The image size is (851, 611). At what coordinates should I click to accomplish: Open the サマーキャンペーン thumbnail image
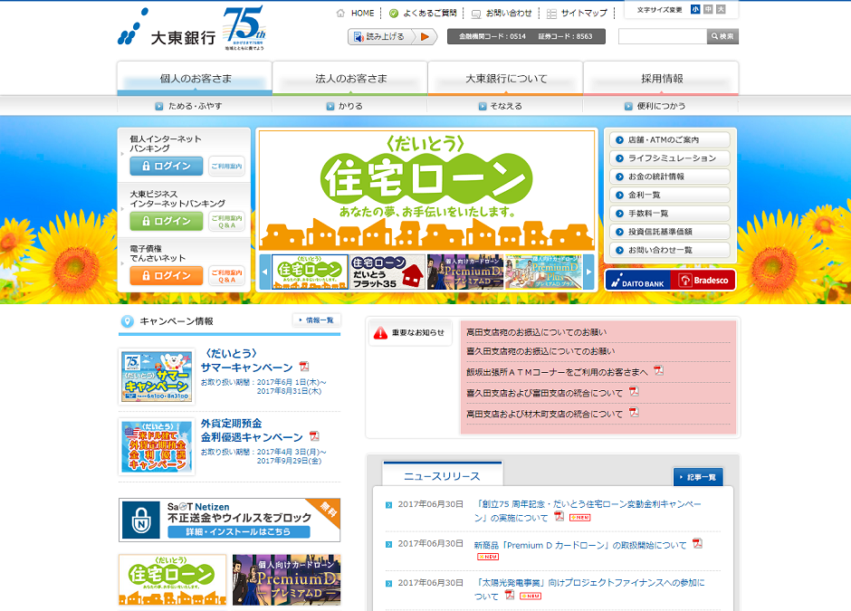[x=157, y=377]
